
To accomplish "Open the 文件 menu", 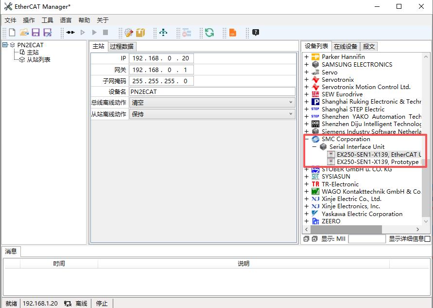I will 11,20.
